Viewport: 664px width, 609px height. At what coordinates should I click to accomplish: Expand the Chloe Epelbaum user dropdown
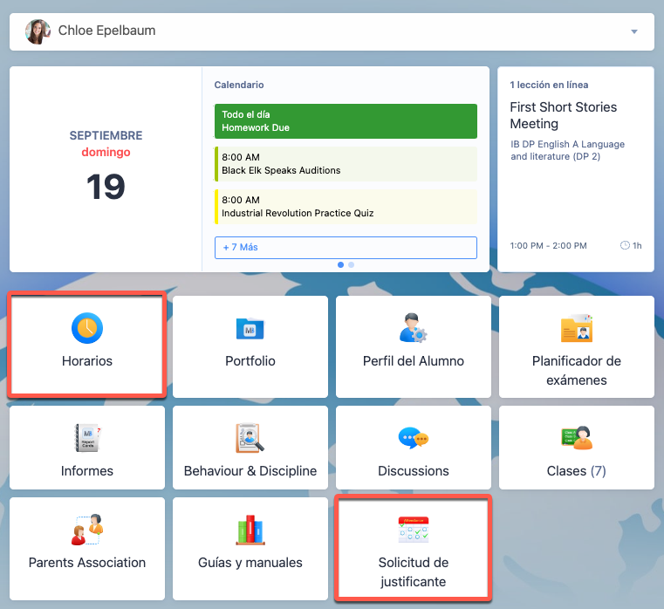click(x=633, y=32)
